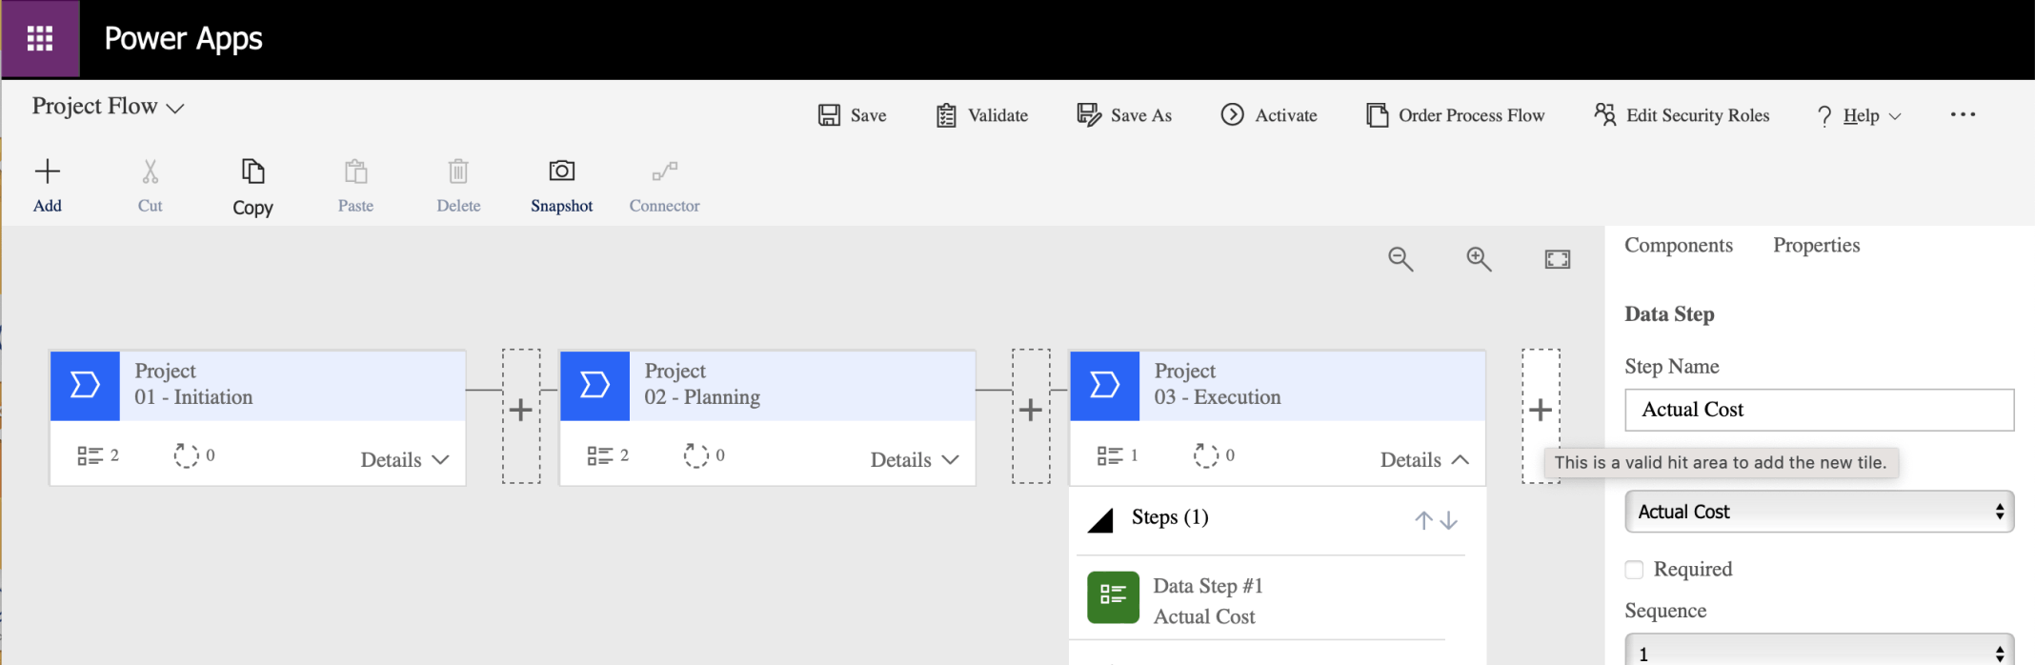
Task: Click the Add plus icon in toolbar
Action: [x=47, y=171]
